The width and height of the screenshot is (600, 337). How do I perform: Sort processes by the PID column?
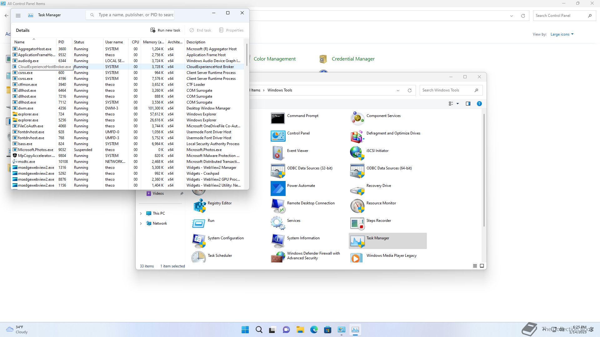(x=64, y=42)
